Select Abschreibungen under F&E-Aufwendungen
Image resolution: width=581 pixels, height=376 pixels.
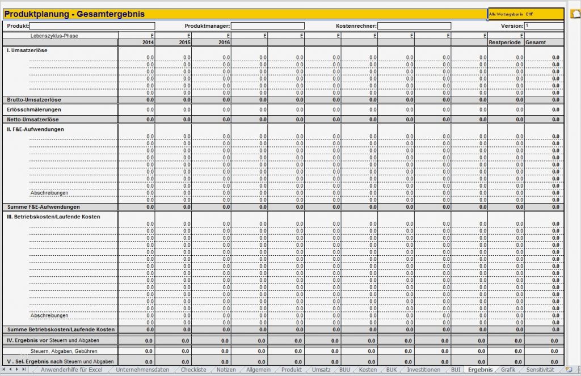49,193
